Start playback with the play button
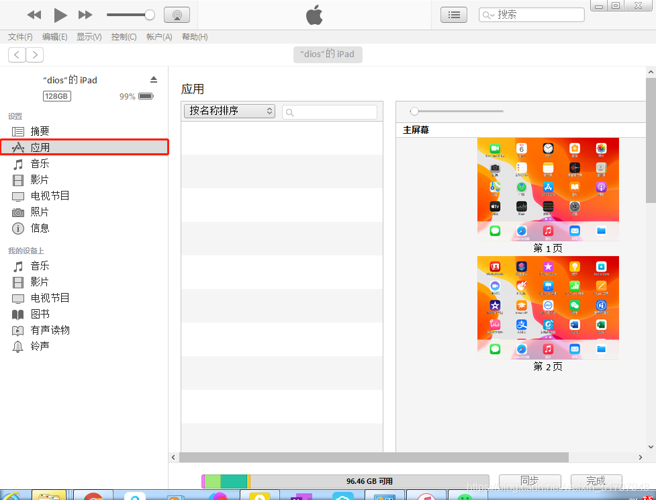 (60, 15)
